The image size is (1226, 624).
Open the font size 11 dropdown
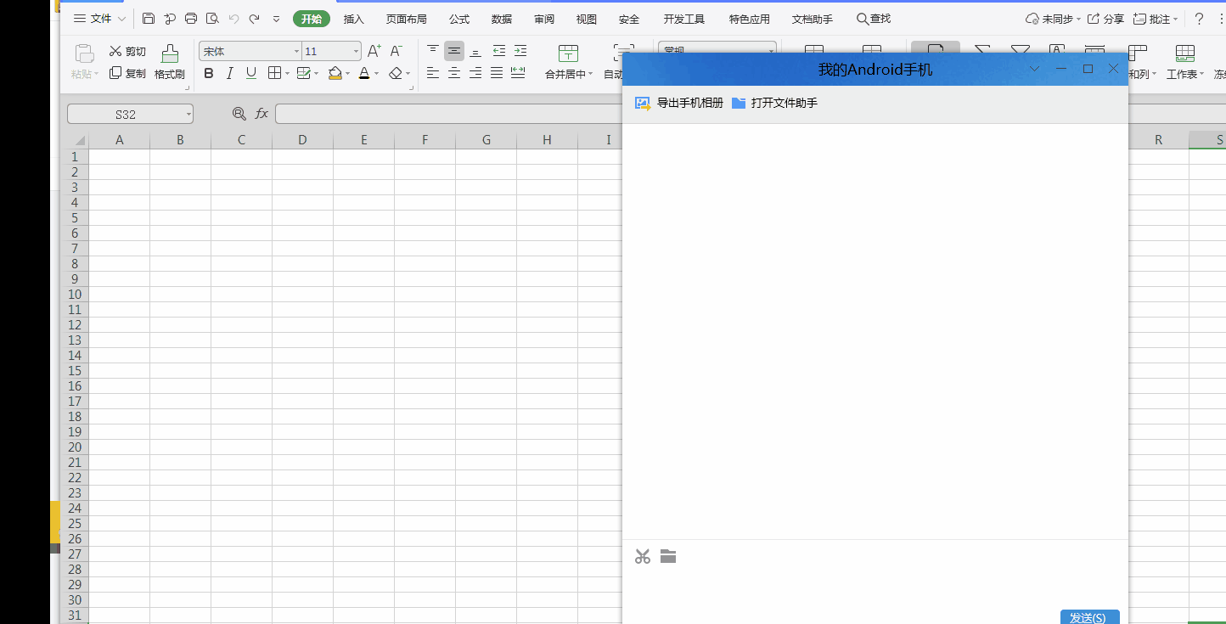click(x=356, y=52)
